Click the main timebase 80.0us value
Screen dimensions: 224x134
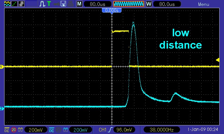click(x=97, y=4)
